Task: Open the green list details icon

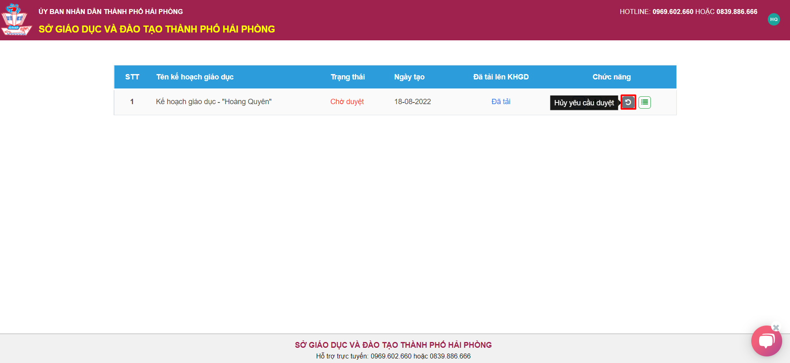Action: pos(645,102)
